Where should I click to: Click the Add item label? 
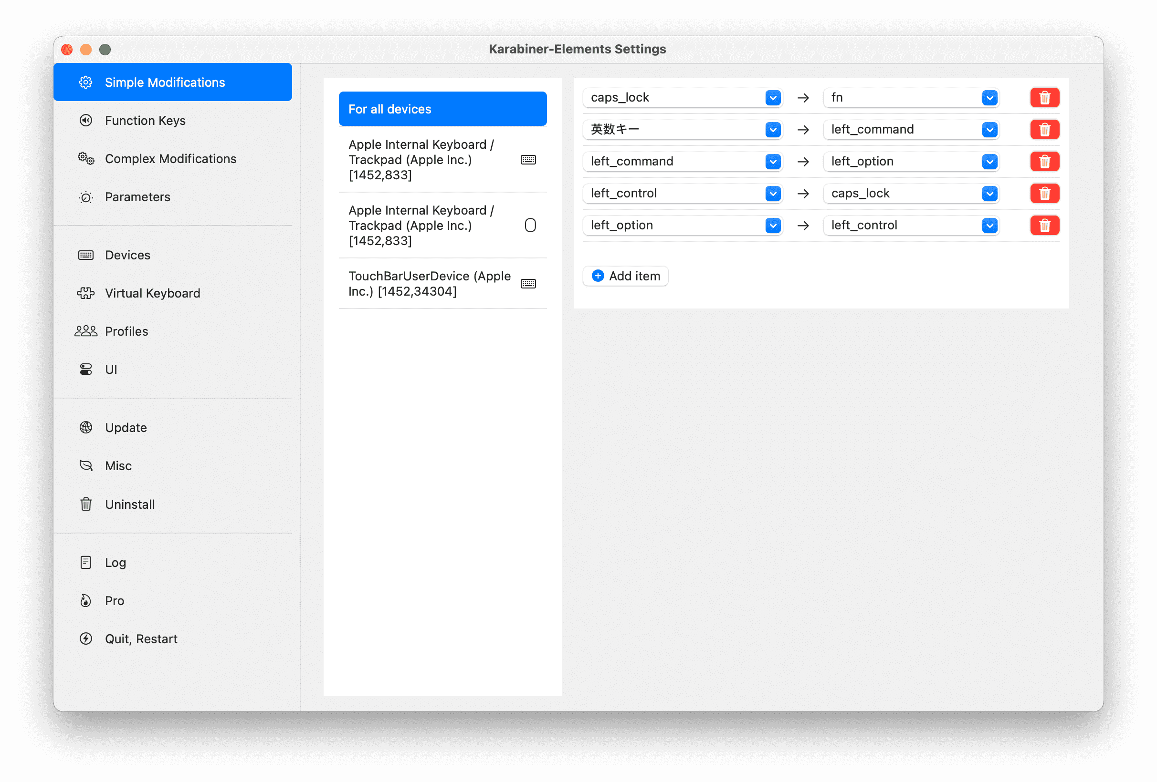click(x=634, y=276)
